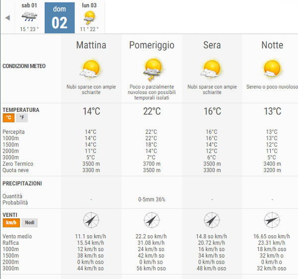Open Monday 03 forecast tab
This screenshot has height=279, width=298.
pyautogui.click(x=89, y=18)
